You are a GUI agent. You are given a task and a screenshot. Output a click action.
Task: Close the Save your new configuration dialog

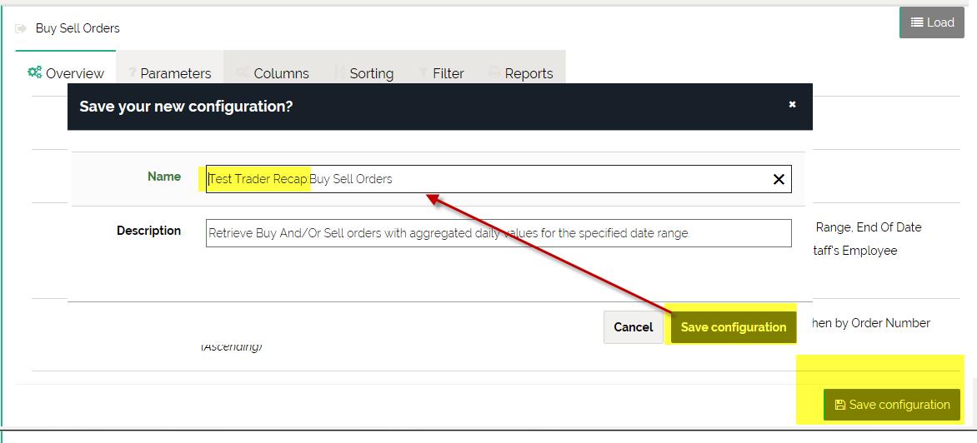792,104
